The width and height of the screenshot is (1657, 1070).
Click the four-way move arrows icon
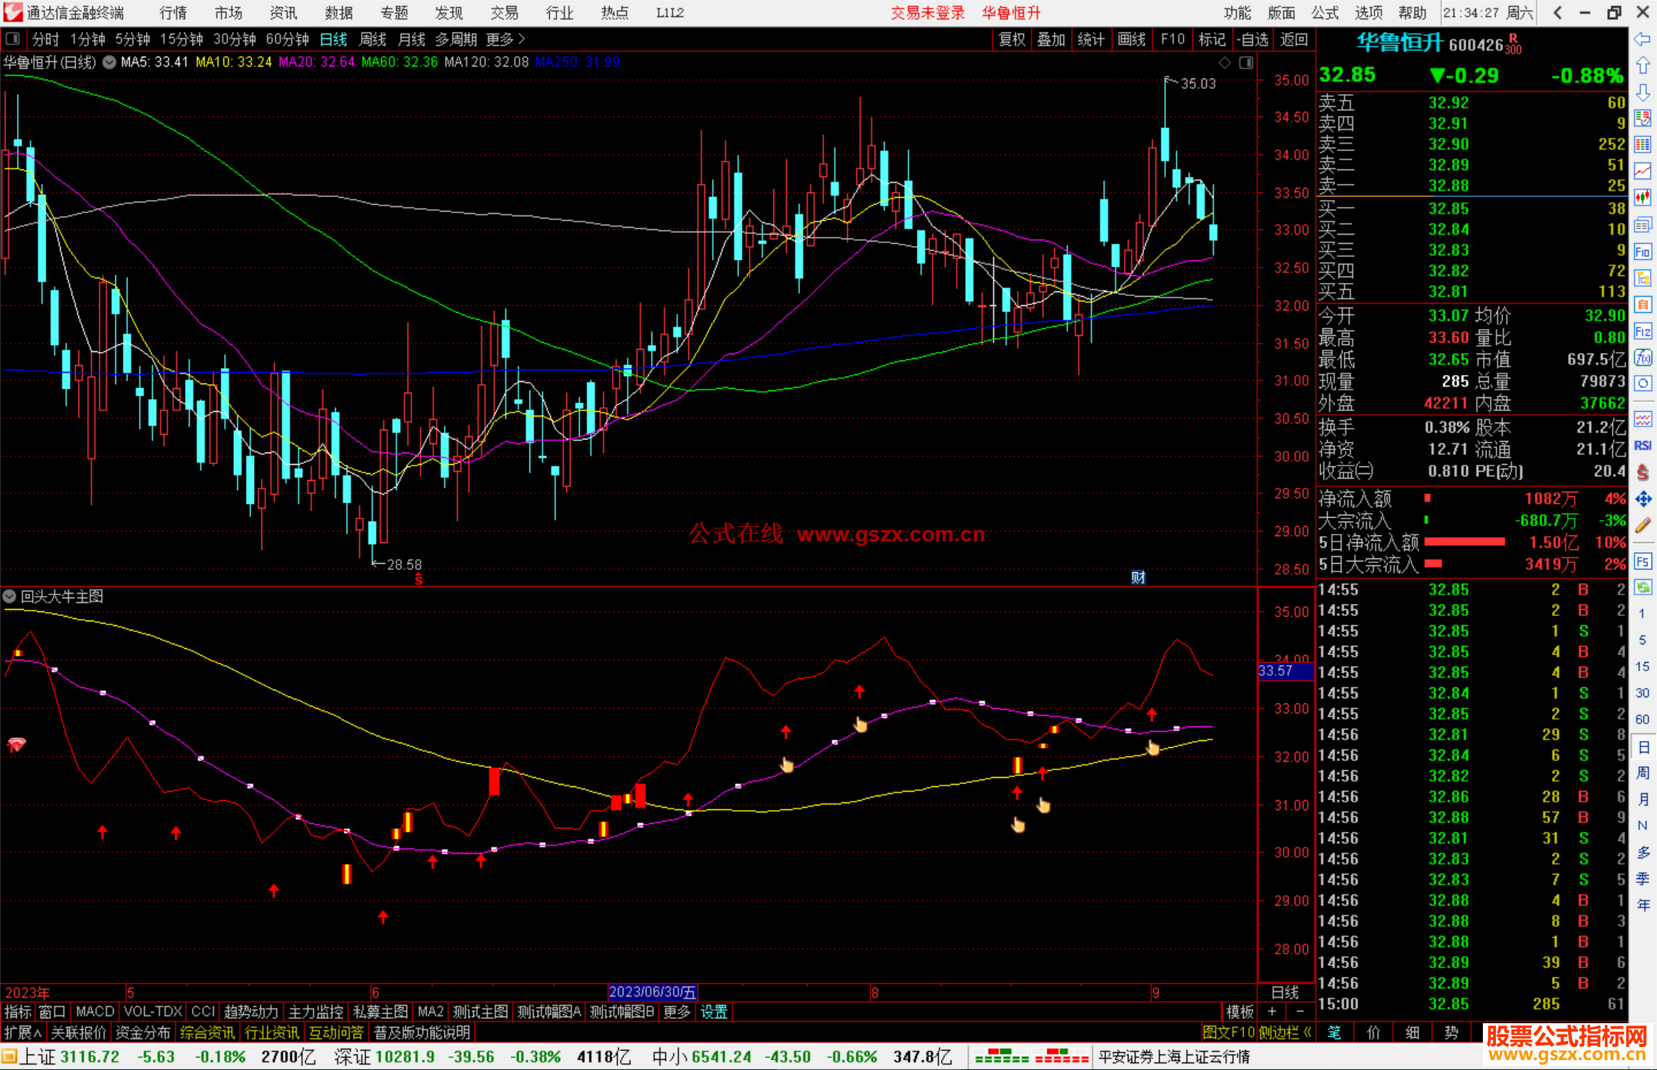[1642, 499]
